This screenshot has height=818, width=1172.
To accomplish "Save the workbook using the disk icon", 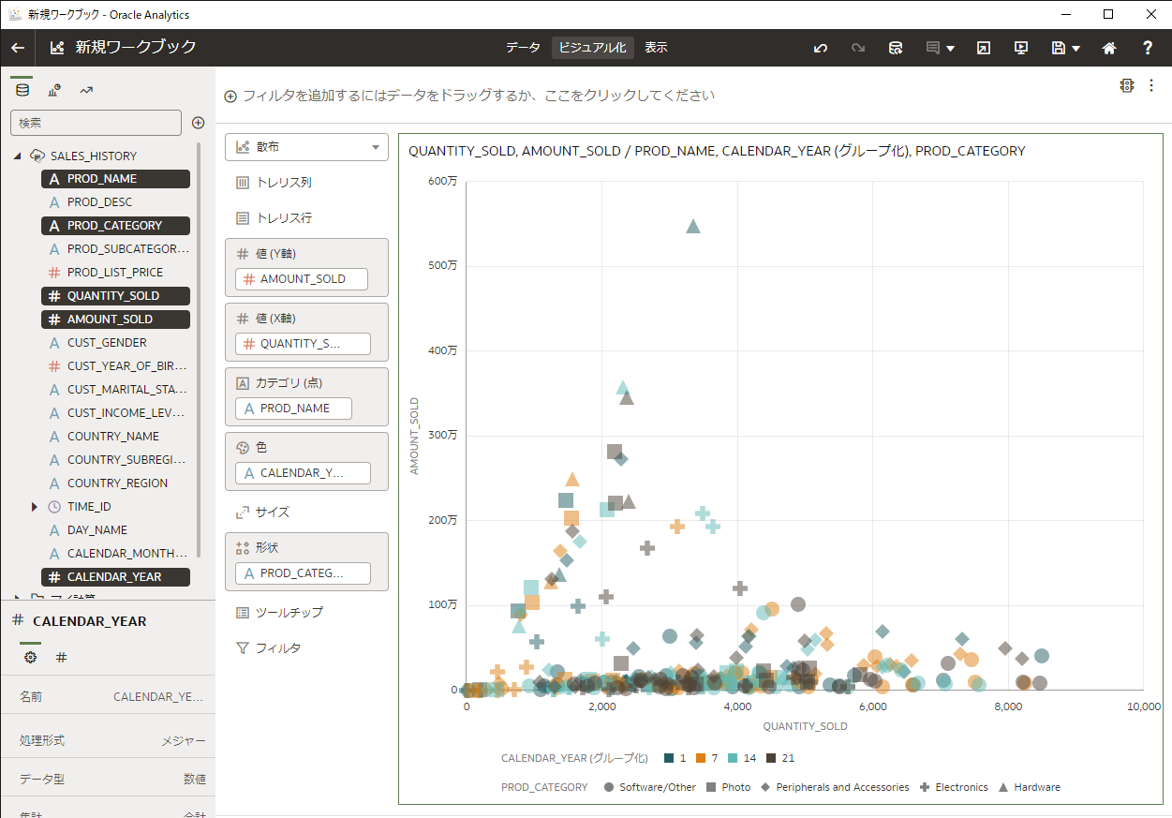I will 1058,47.
